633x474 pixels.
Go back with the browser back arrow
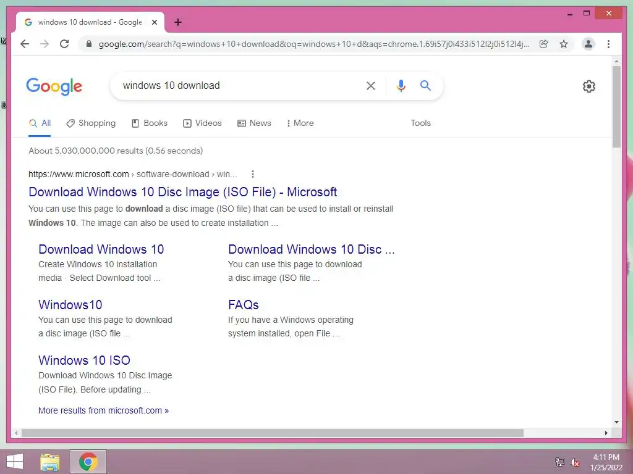25,44
